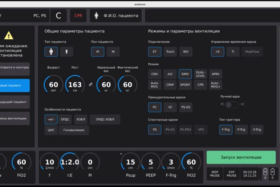Choose ET connection type
Screen dimensions: 280x187
coord(154,52)
